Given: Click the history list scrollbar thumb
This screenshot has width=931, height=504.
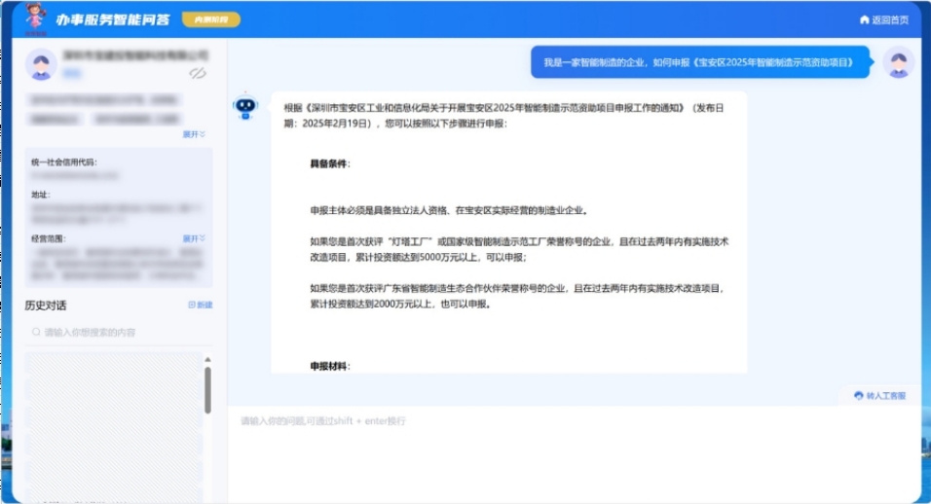Looking at the screenshot, I should tap(207, 389).
